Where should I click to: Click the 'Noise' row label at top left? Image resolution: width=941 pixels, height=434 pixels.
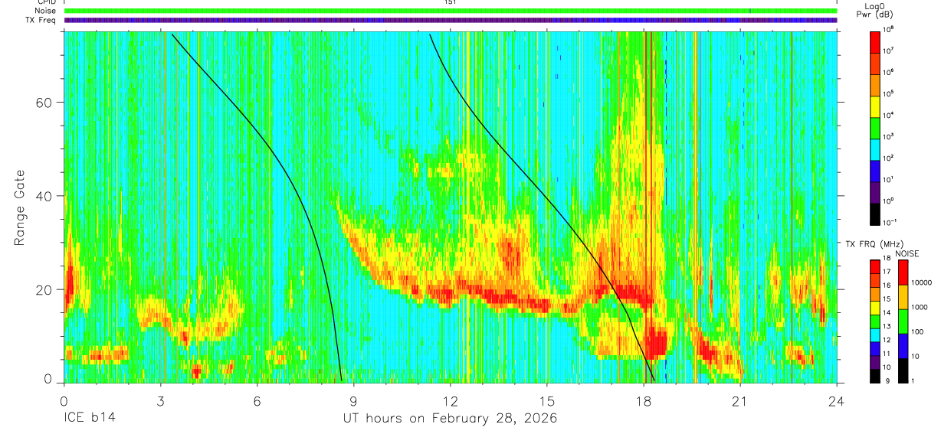[46, 11]
